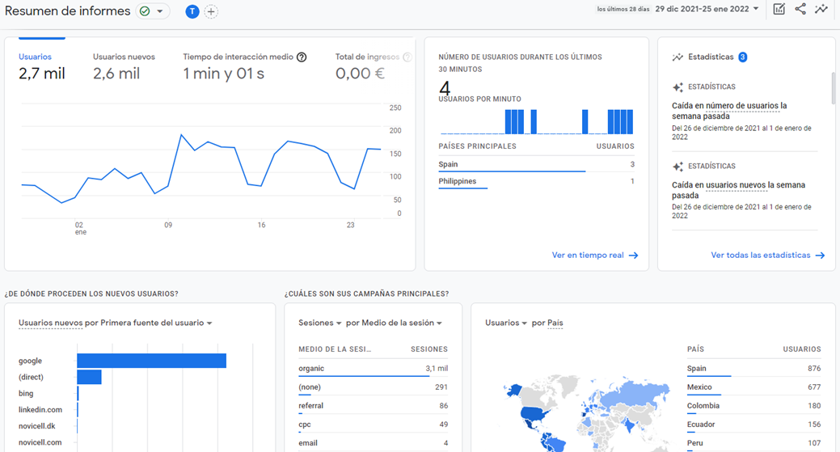Open insight Caída en usuarios nuevos

[738, 190]
